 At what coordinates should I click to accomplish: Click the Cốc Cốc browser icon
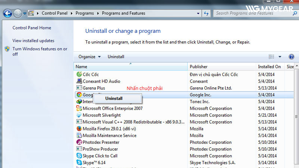[79, 75]
